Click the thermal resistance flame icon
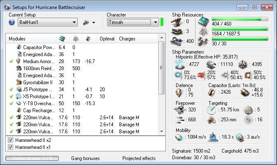This screenshot has height=165, width=277. click(x=201, y=75)
